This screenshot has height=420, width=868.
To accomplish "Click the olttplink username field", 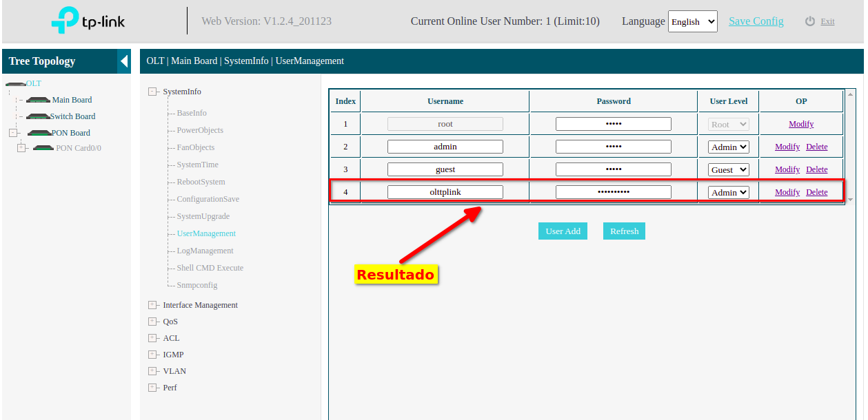I will (x=445, y=192).
